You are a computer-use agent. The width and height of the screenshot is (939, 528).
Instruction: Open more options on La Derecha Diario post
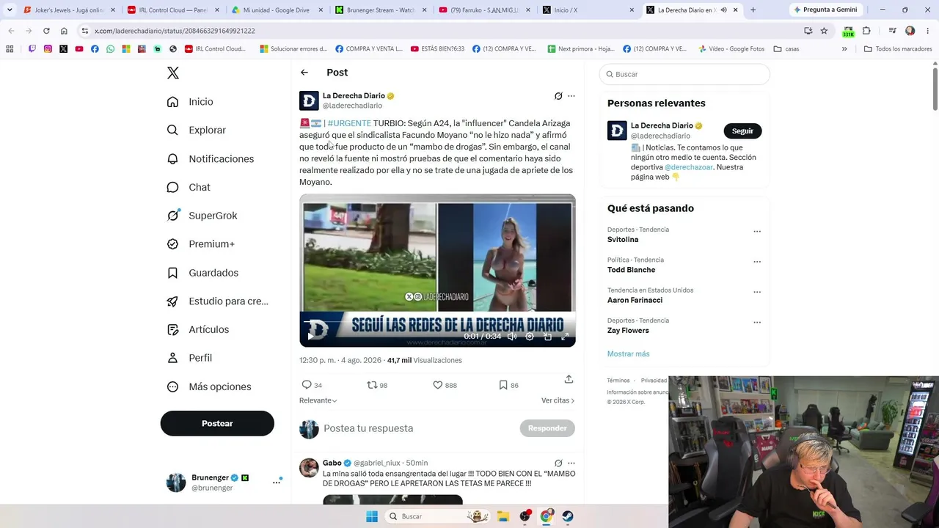pyautogui.click(x=571, y=96)
